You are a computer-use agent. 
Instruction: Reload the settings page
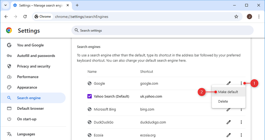(25, 17)
